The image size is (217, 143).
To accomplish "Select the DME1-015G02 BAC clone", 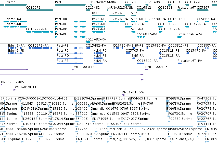I will [x=169, y=95].
